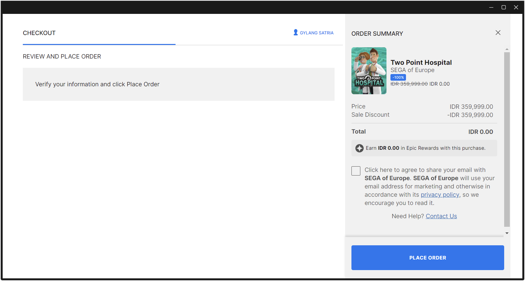Viewport: 525px width, 281px height.
Task: Close the checkout window from the title bar
Action: 516,7
